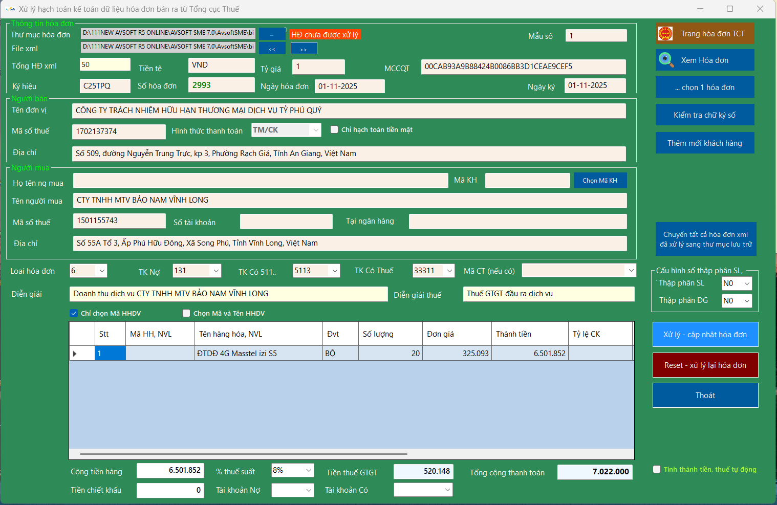Expand the 'Thập phân SL' dropdown
This screenshot has width=777, height=505.
(x=747, y=283)
